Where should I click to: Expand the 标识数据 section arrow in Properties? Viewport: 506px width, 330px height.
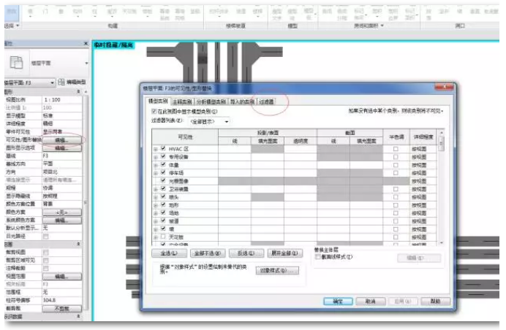[78, 316]
